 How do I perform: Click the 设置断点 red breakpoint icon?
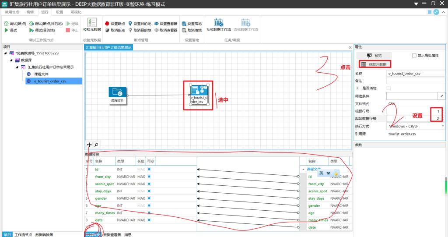(107, 24)
